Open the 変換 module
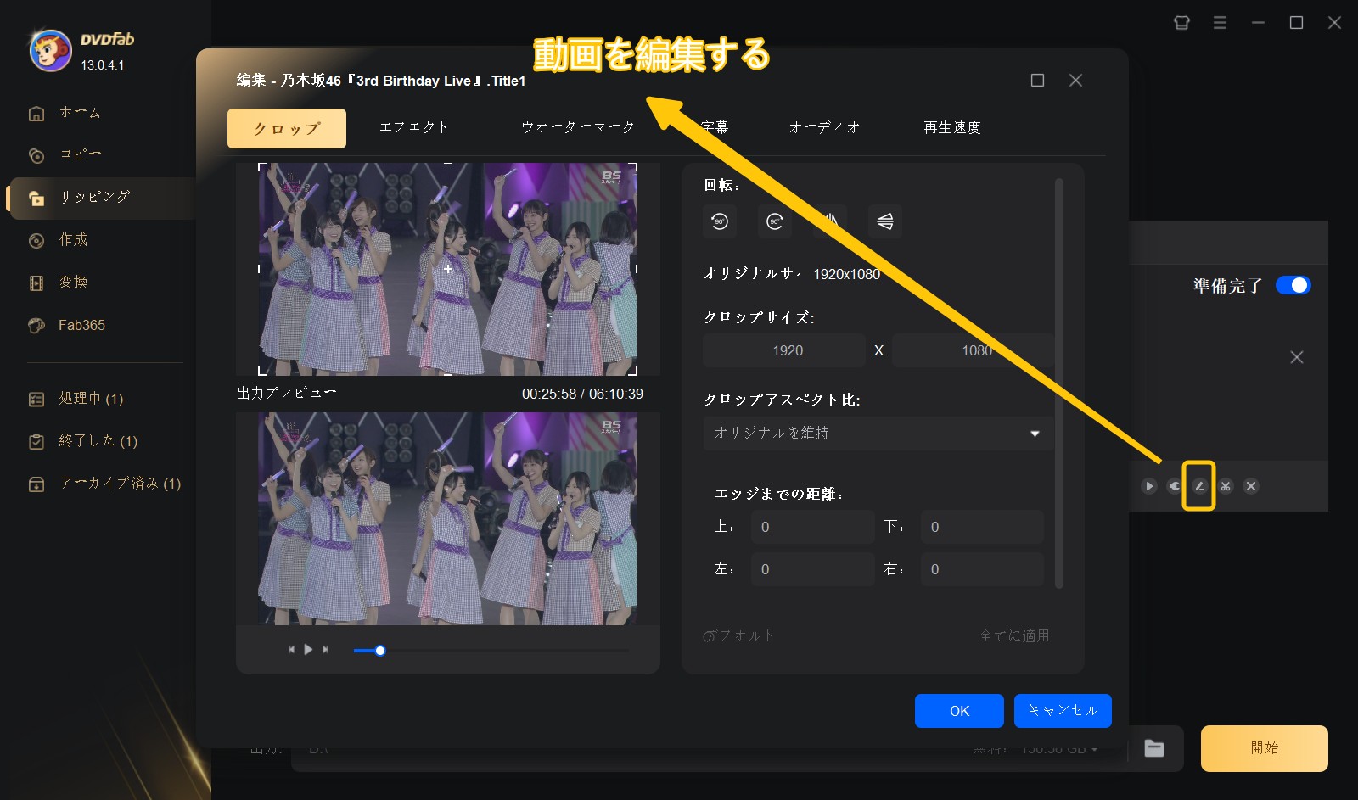The height and width of the screenshot is (800, 1358). [73, 283]
